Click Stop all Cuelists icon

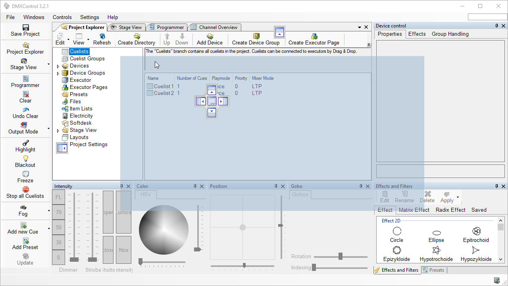tap(25, 189)
